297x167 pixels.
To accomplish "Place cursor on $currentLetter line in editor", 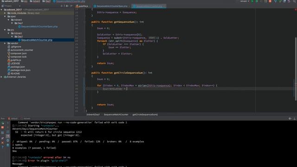I will (189, 89).
